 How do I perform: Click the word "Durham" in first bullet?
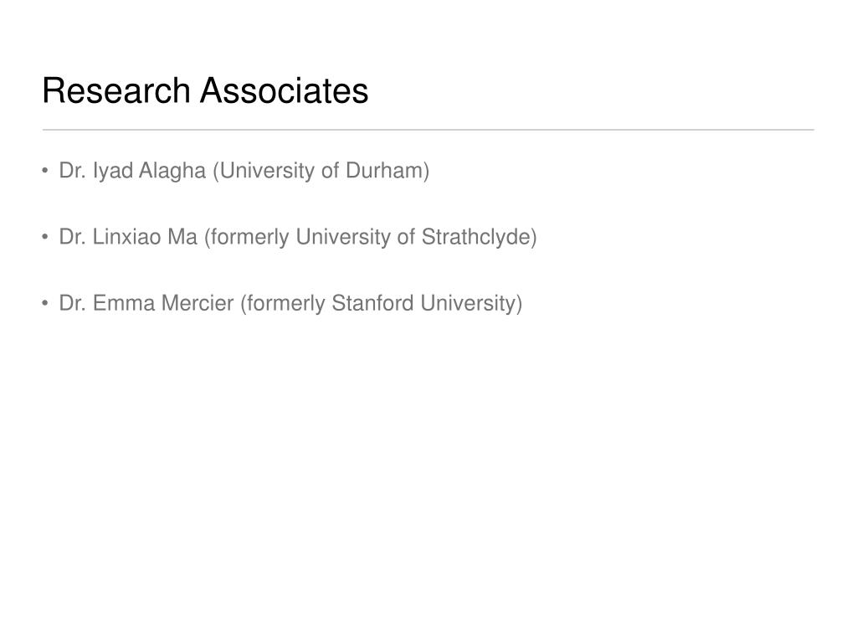tap(384, 171)
